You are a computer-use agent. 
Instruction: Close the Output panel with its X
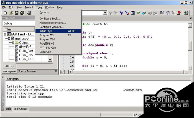pos(3,77)
